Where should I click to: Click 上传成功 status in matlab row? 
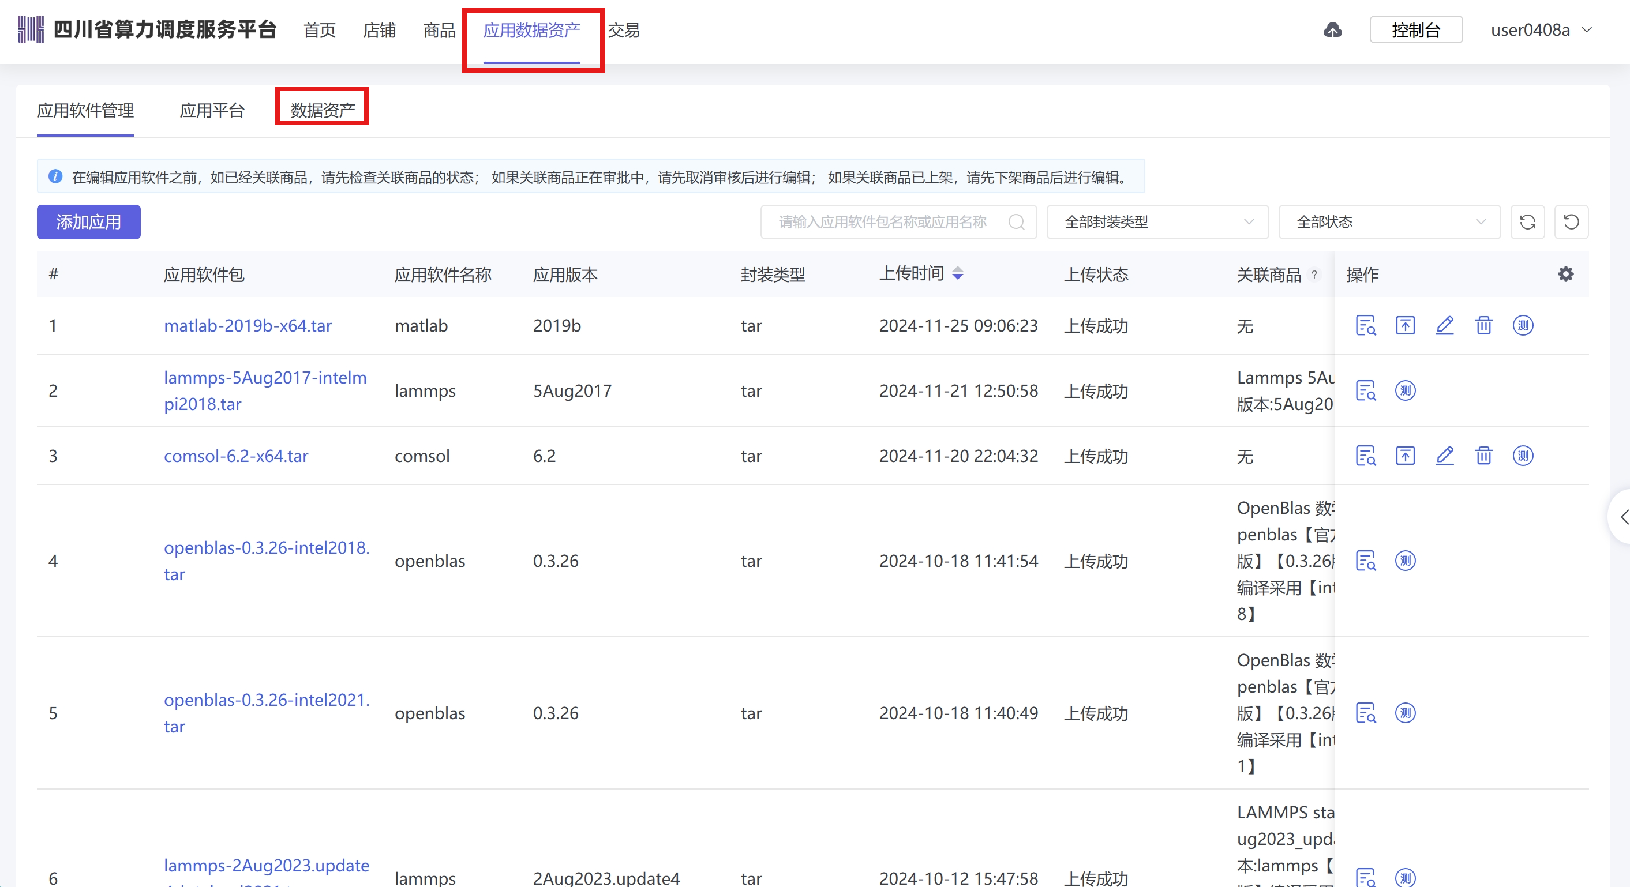pyautogui.click(x=1096, y=325)
